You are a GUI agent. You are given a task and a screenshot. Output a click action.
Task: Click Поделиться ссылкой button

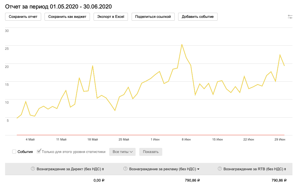coord(153,17)
